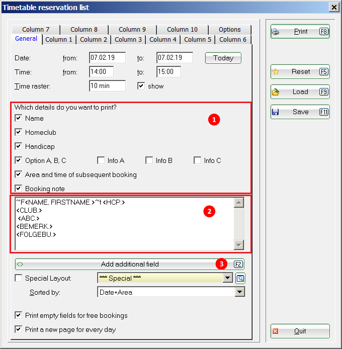Disable Print a new page for every day
This screenshot has width=342, height=349.
(x=19, y=329)
